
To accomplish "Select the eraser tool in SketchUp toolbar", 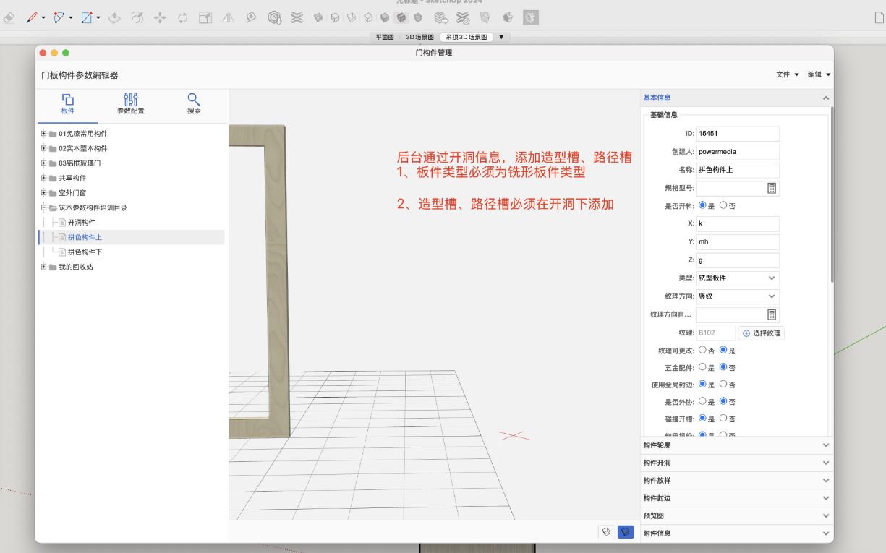I will [x=9, y=17].
